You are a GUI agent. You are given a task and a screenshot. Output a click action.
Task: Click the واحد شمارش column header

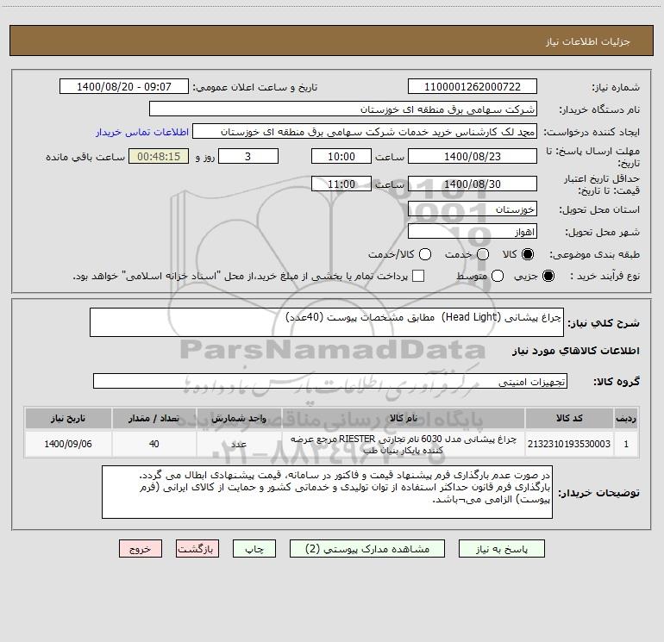239,418
